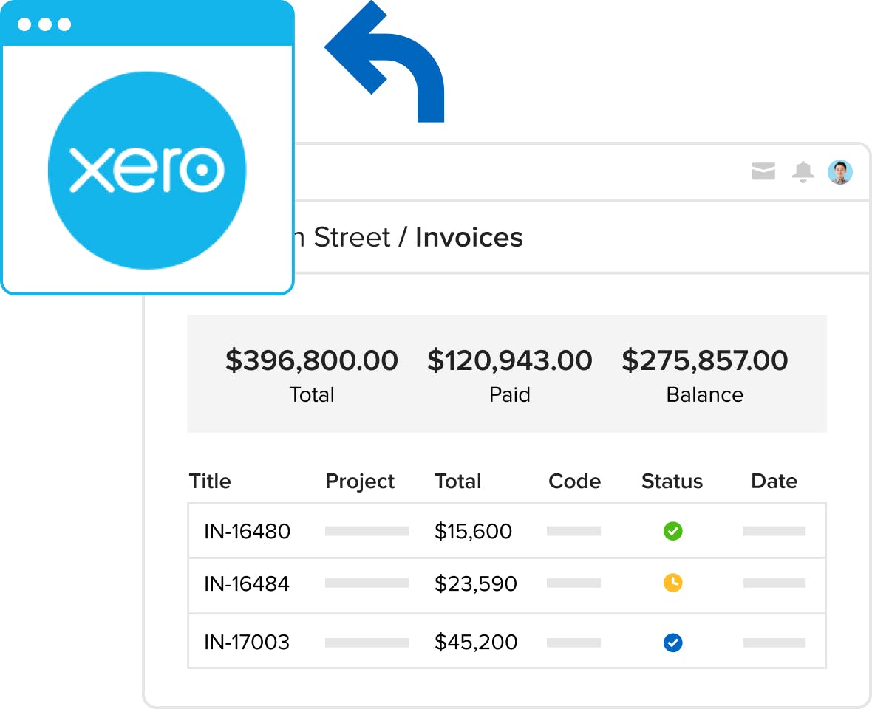Select the Street breadcrumb item
Viewport: 872px width, 709px height.
347,237
